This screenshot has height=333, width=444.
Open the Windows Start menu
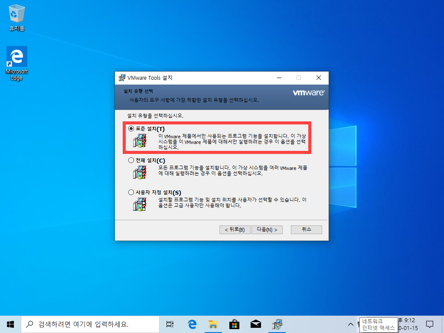[10, 324]
